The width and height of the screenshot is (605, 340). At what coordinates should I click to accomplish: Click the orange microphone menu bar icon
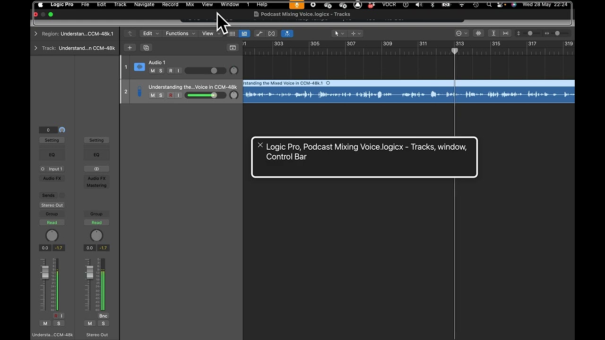(x=297, y=5)
